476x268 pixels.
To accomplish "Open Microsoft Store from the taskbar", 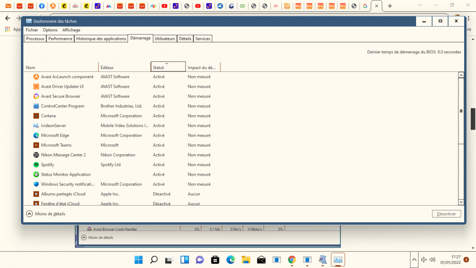I will 215,260.
